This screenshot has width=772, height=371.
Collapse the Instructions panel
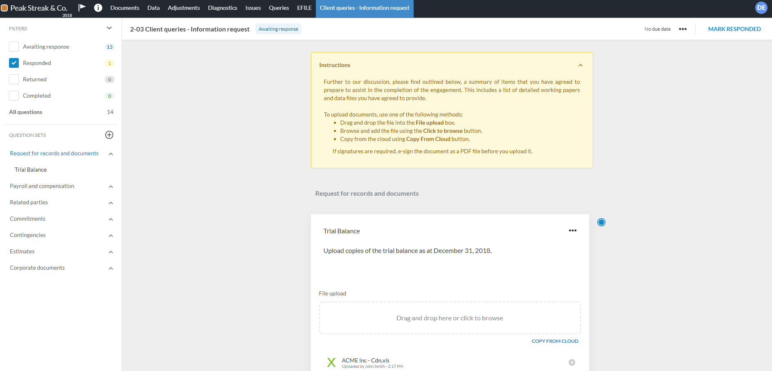pyautogui.click(x=581, y=65)
